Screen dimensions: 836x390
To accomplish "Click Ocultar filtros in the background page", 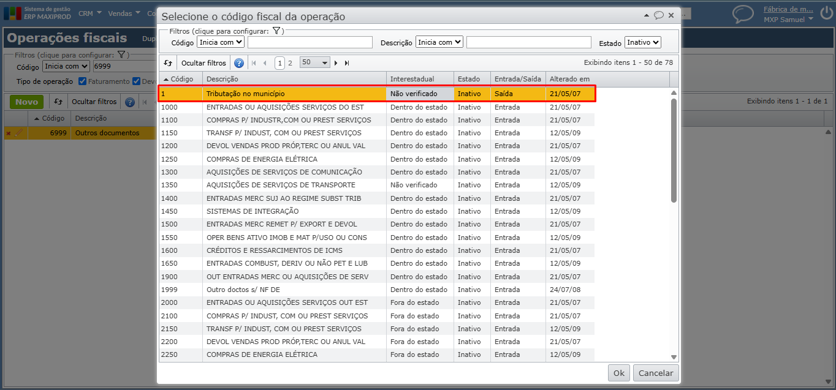I will point(94,102).
